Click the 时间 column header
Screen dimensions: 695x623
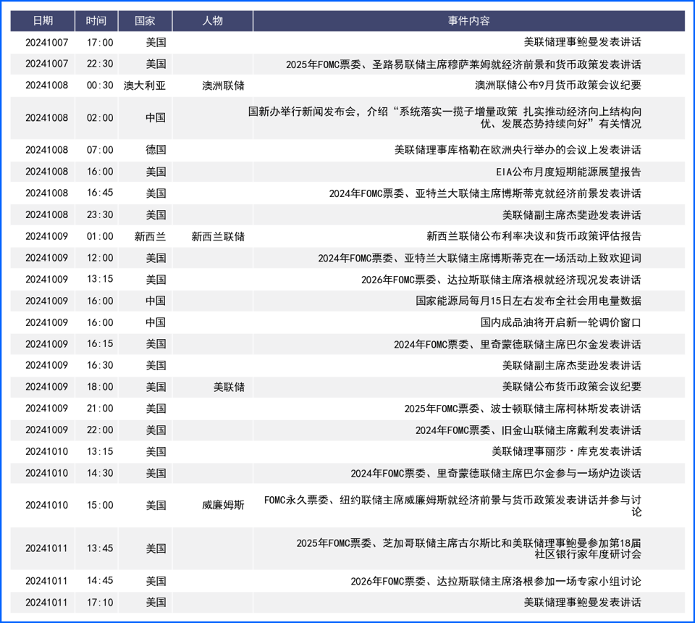(x=96, y=21)
